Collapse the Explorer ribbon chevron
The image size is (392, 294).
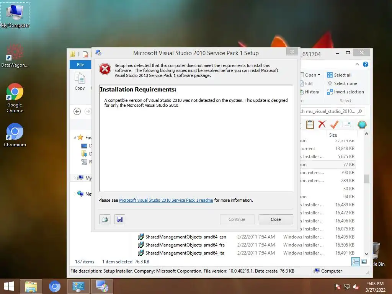[357, 64]
